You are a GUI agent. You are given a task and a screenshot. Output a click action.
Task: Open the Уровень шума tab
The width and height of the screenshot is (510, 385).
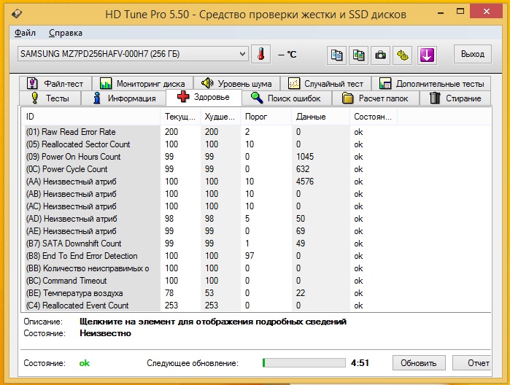click(x=236, y=83)
